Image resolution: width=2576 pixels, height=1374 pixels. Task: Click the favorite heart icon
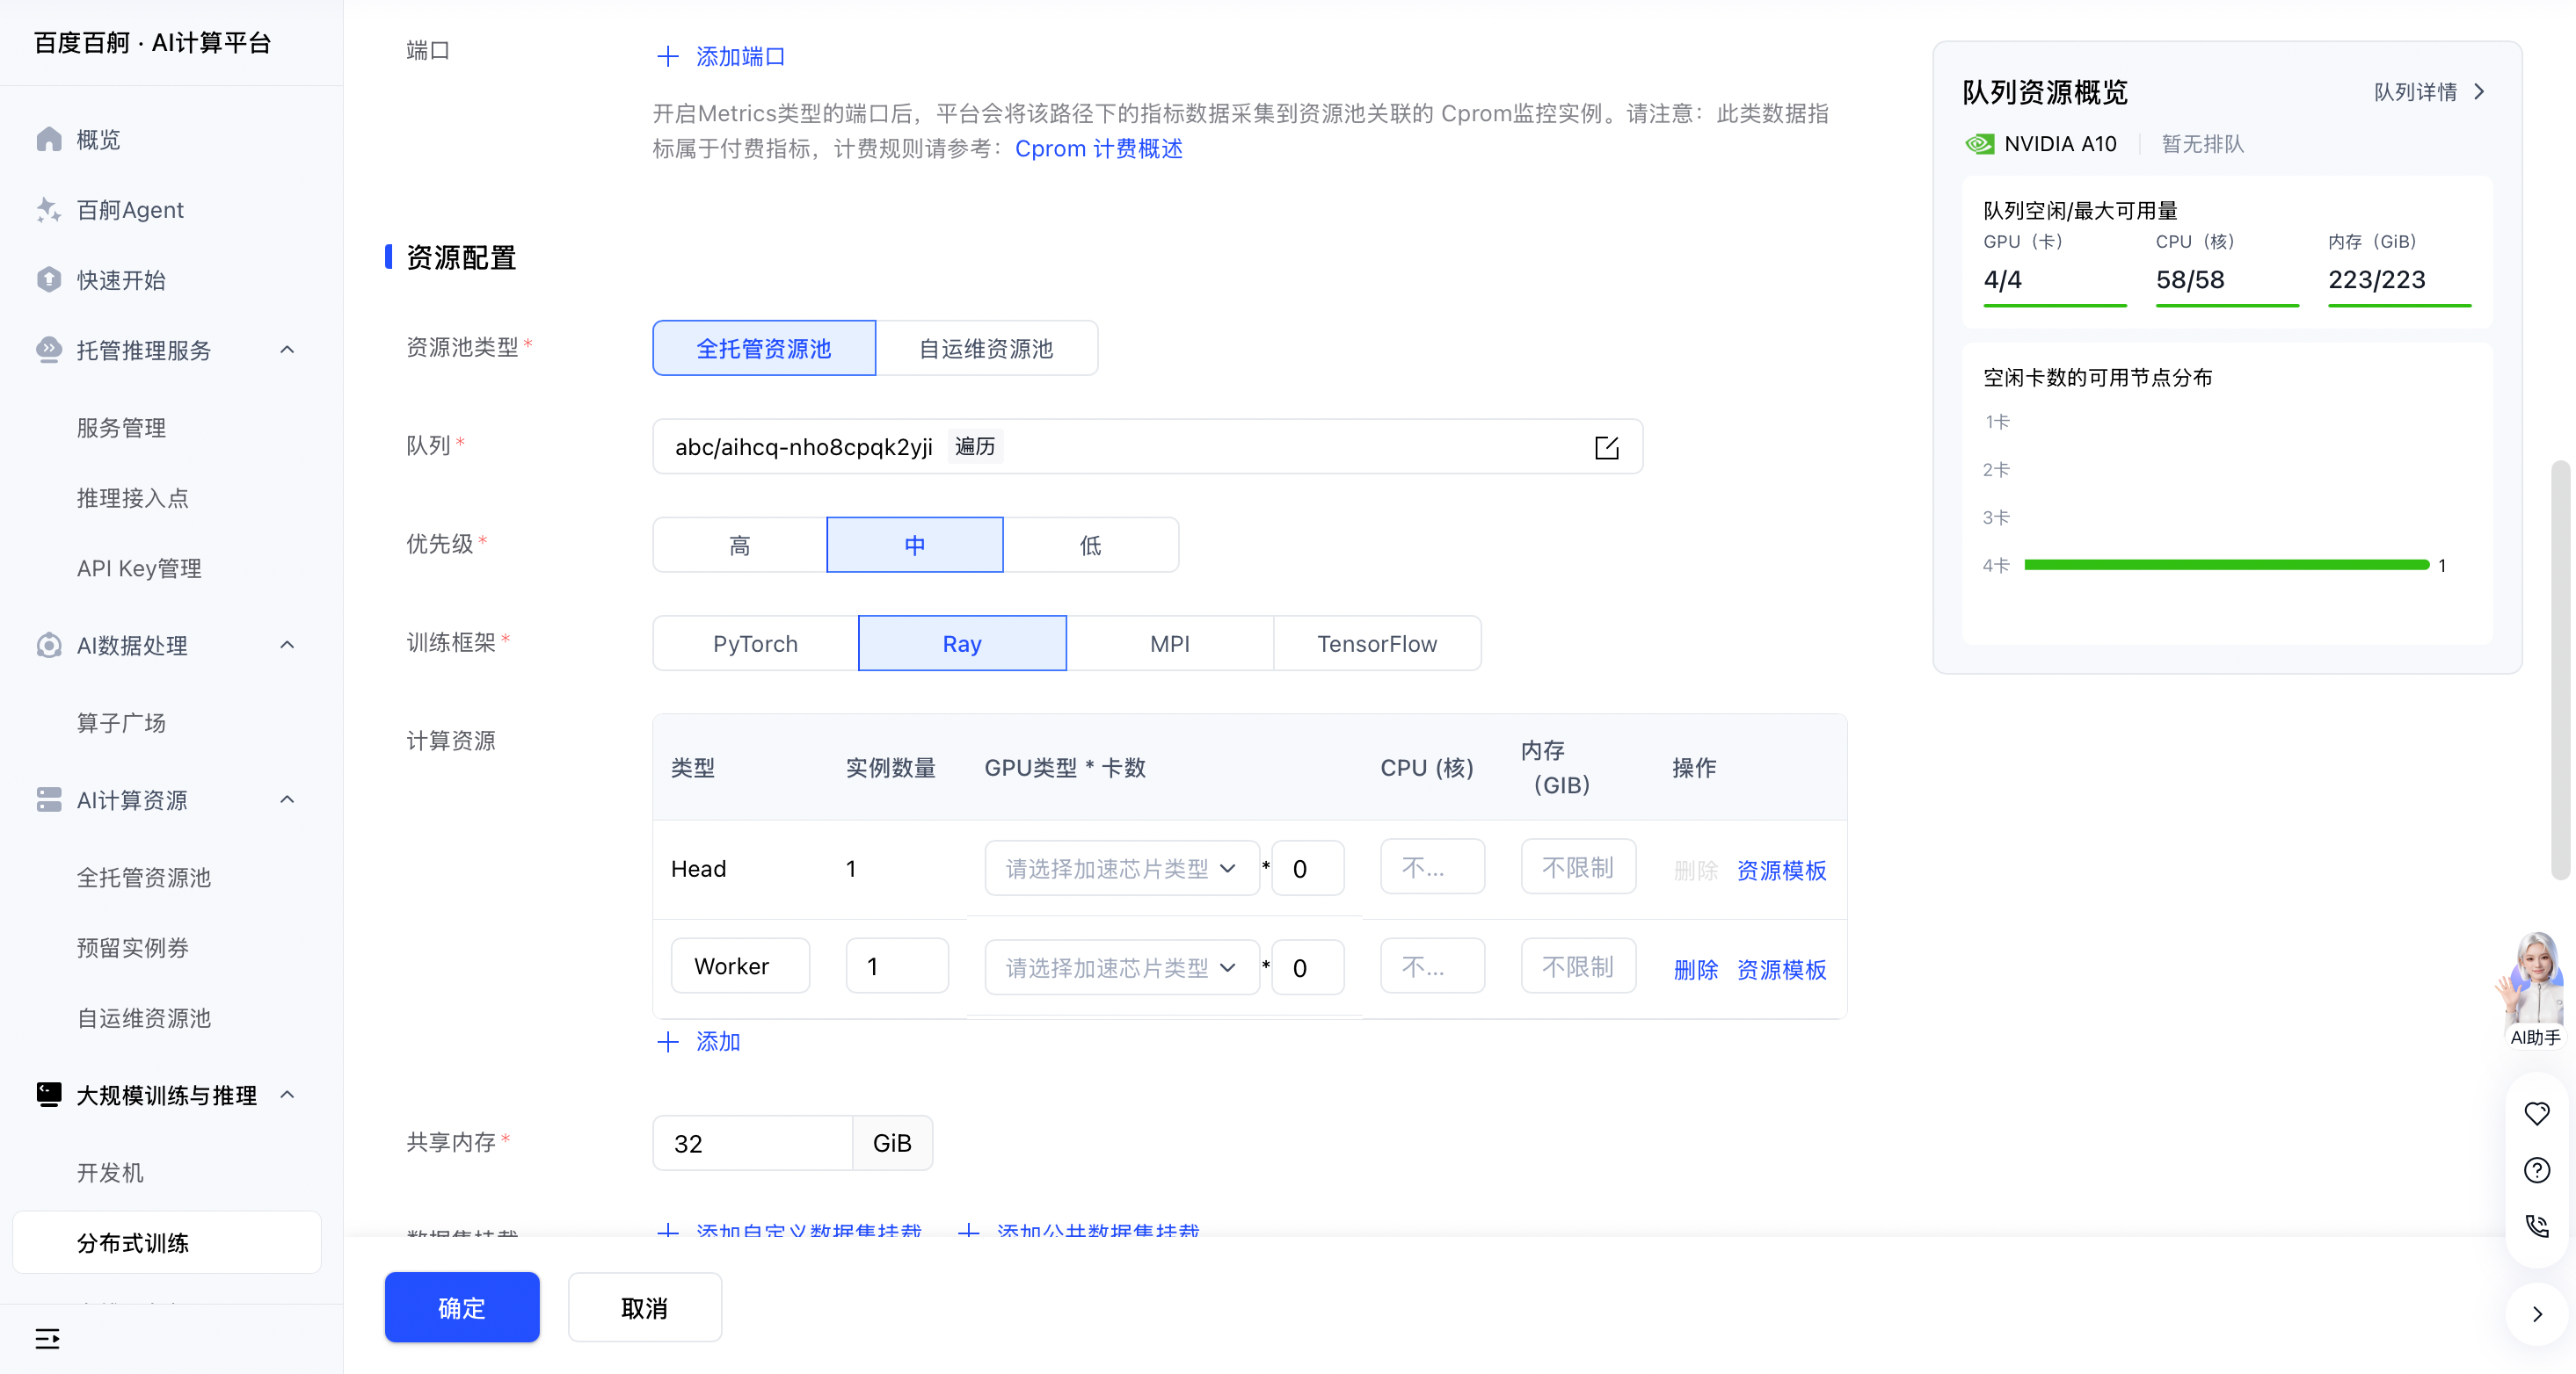pyautogui.click(x=2537, y=1113)
